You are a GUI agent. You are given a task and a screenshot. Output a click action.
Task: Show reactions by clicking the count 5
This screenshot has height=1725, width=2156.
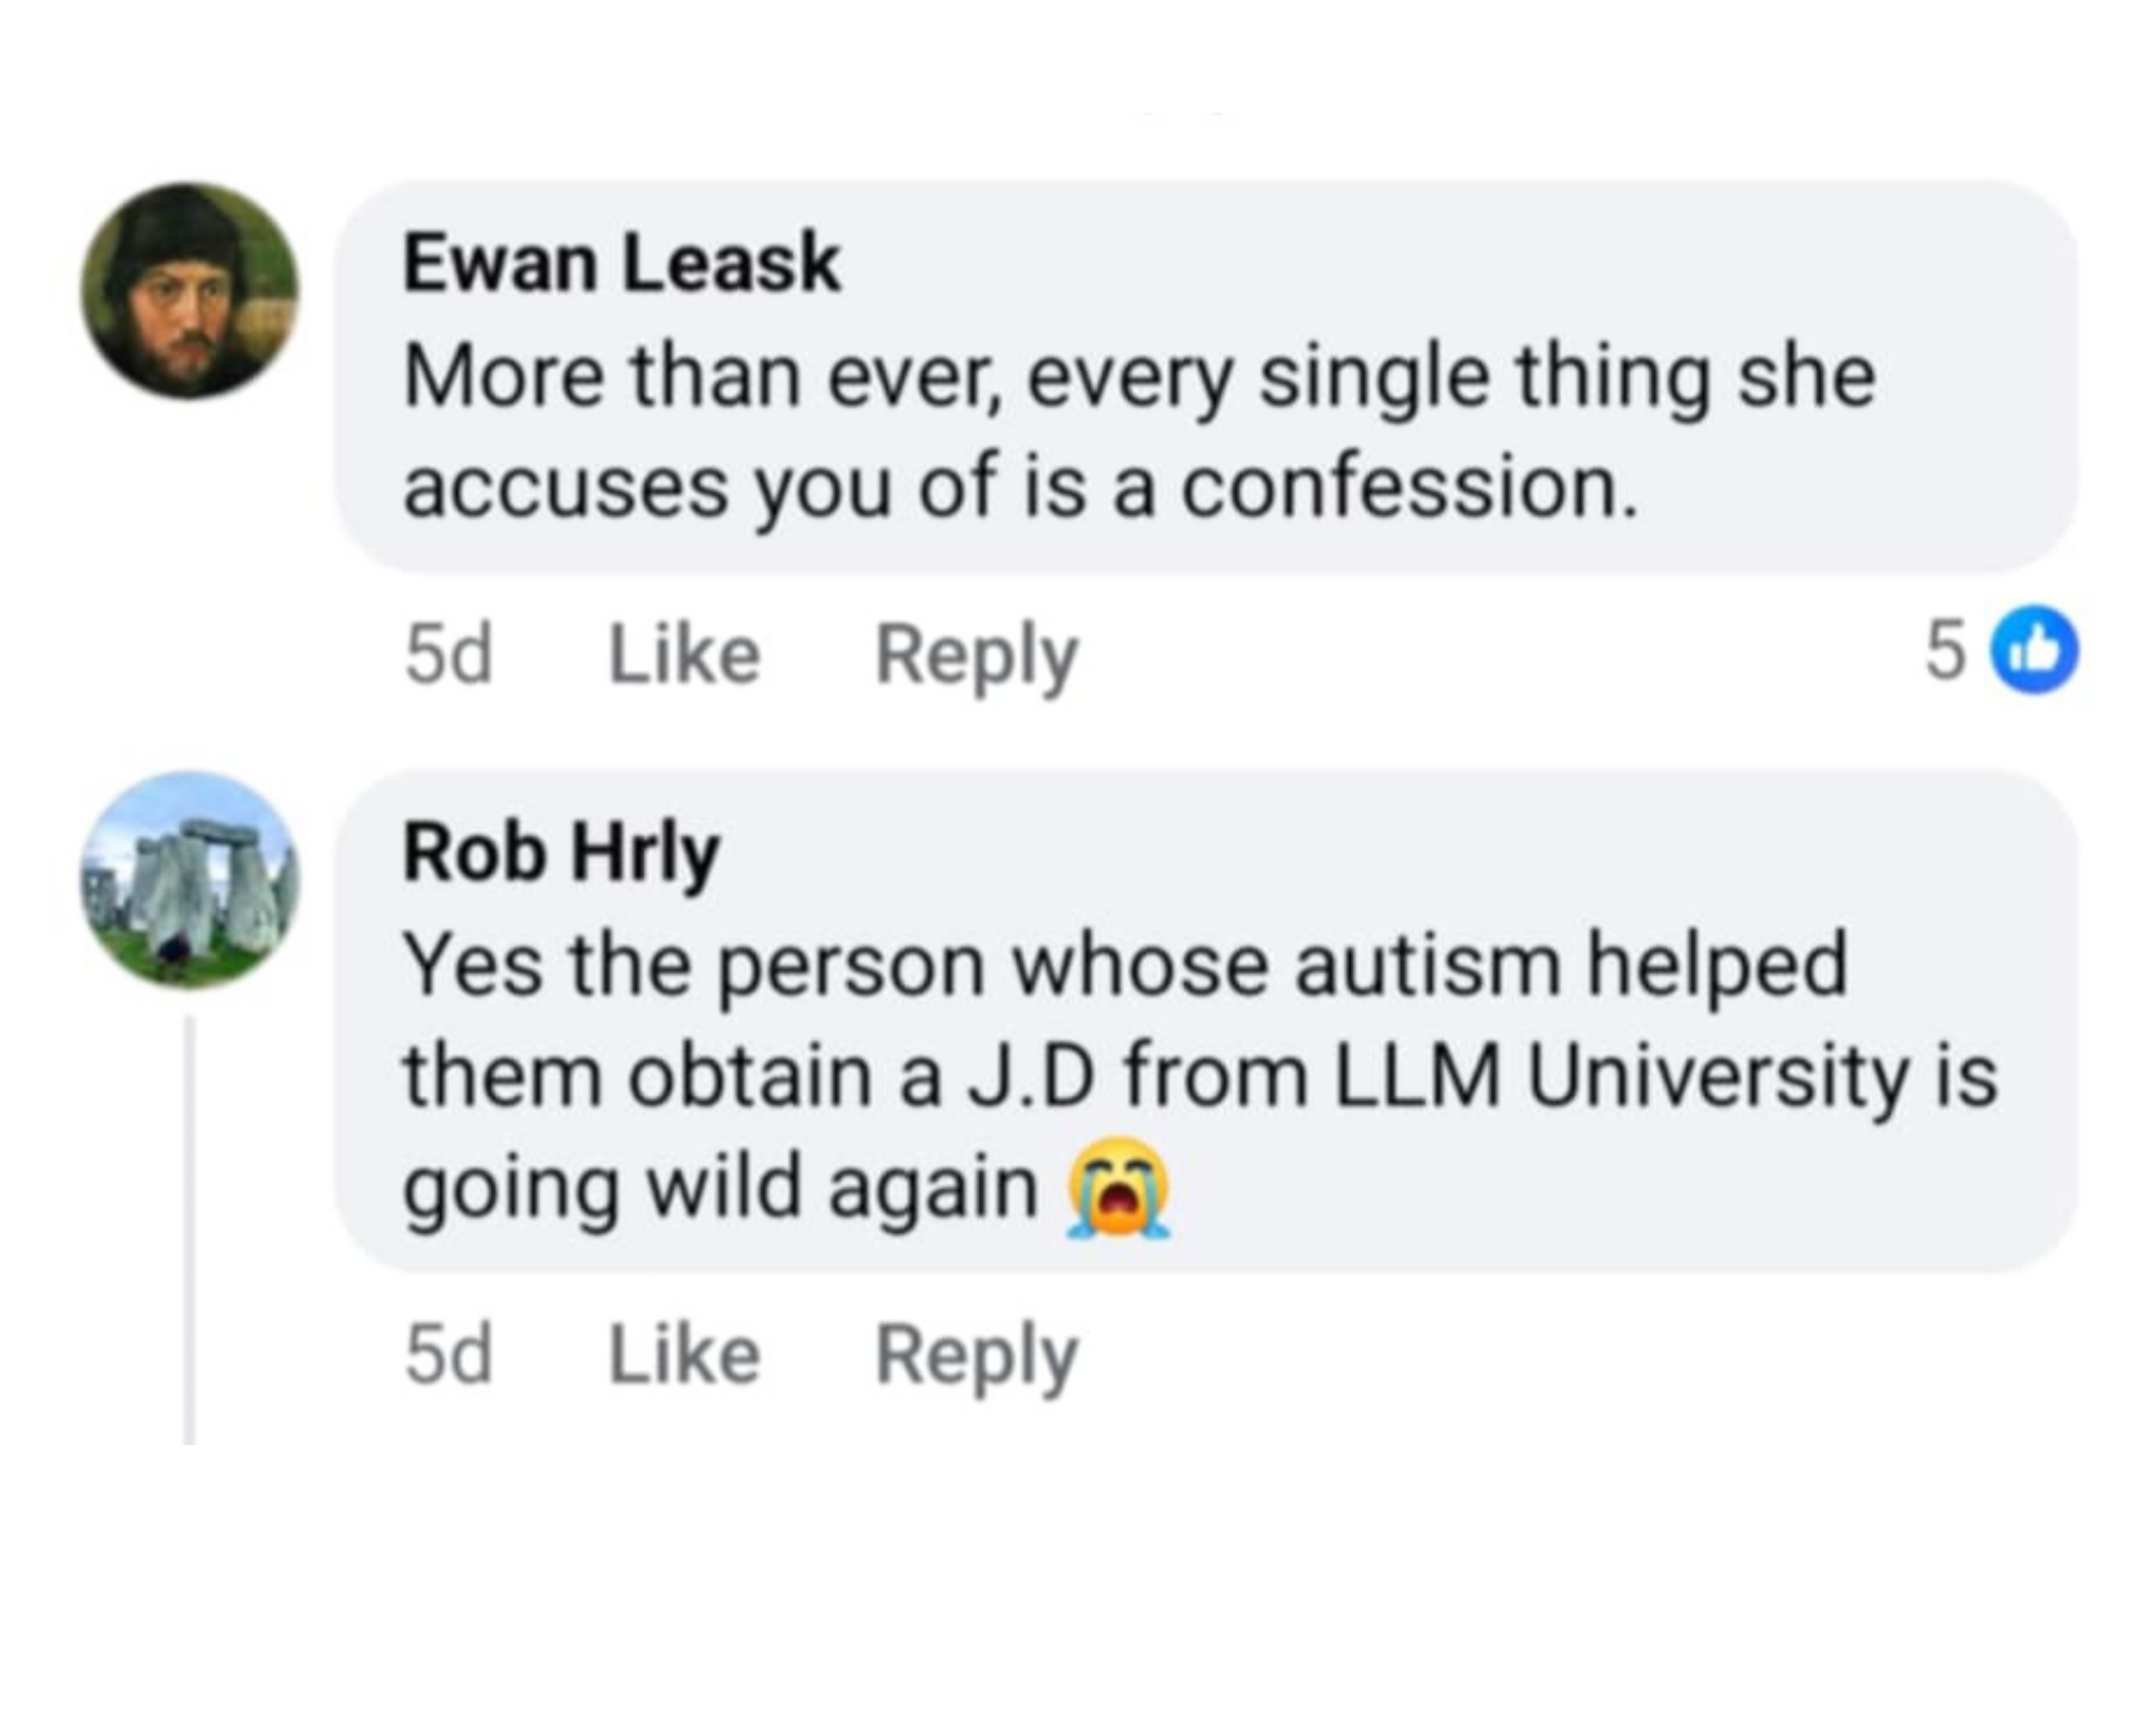[x=1945, y=650]
